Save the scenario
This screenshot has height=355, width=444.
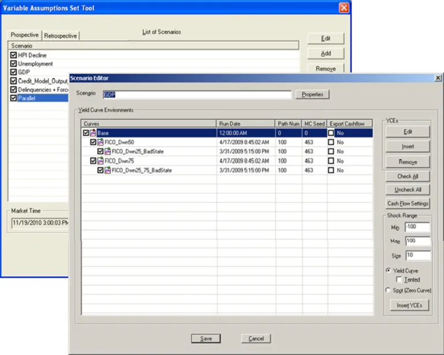pos(206,338)
